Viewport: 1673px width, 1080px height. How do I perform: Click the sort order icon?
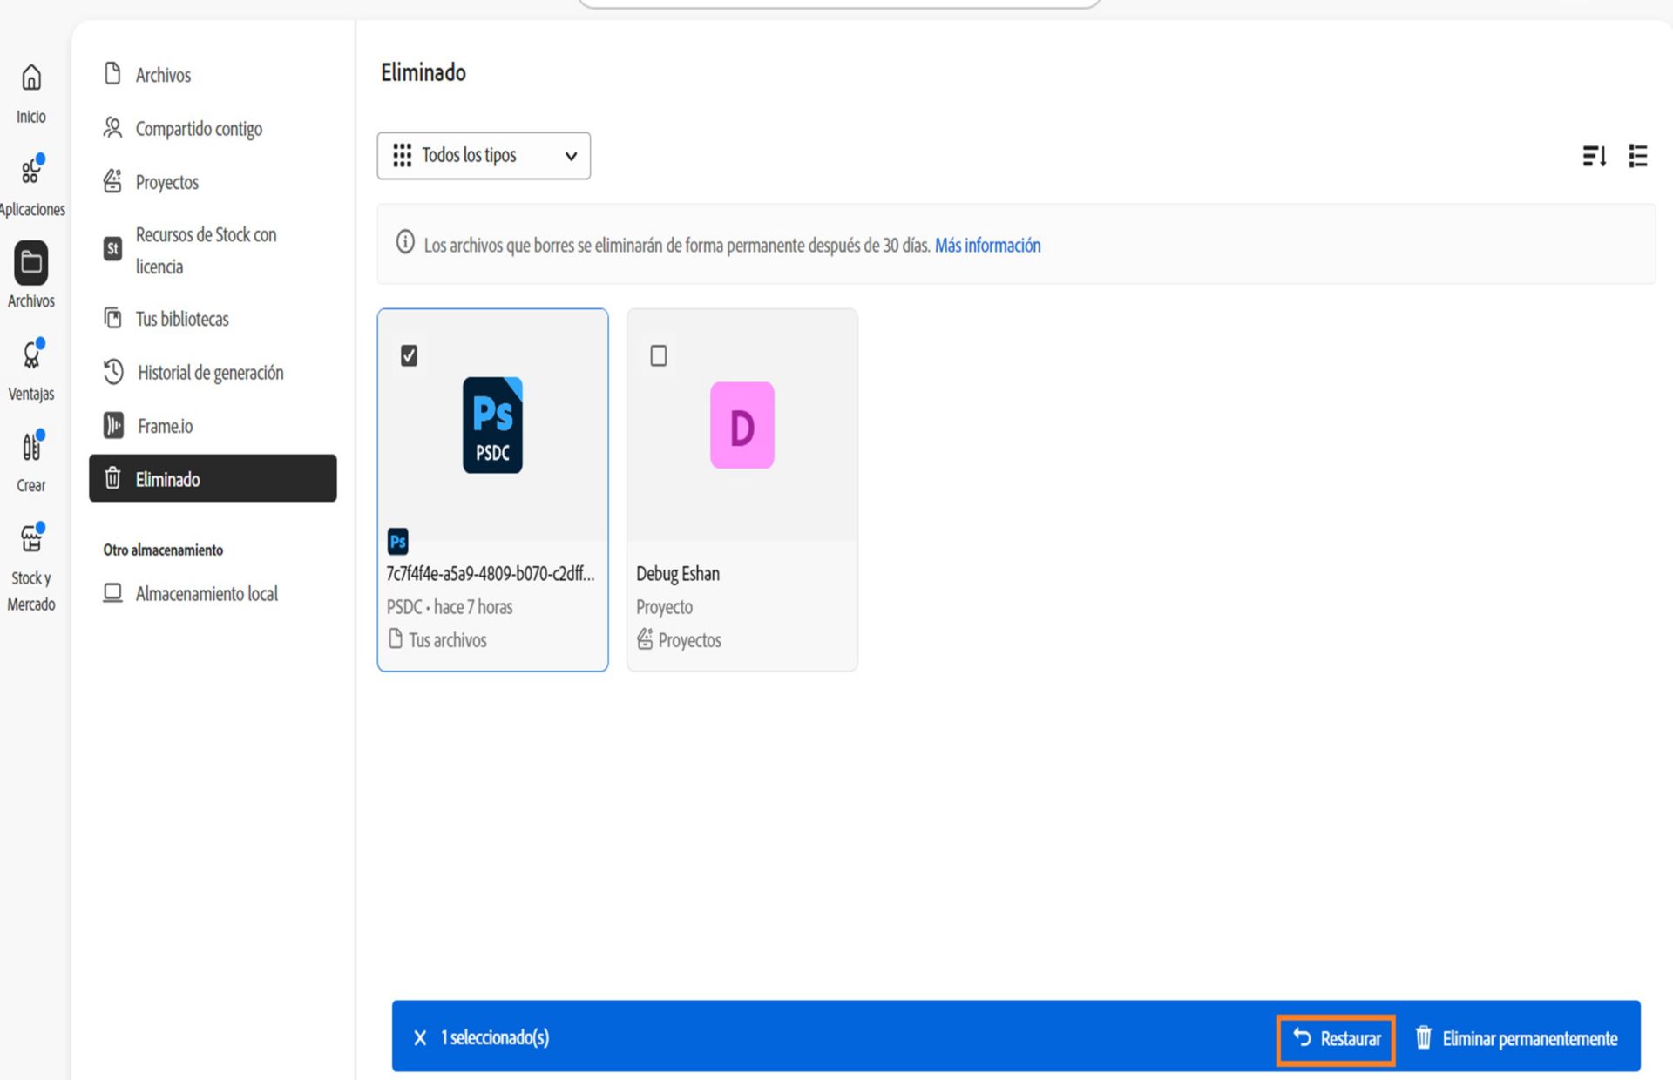point(1595,156)
